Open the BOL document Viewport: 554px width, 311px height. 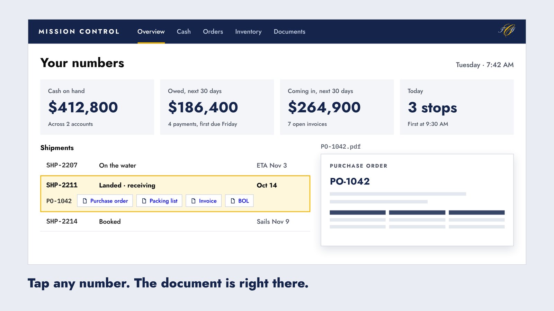click(x=239, y=201)
